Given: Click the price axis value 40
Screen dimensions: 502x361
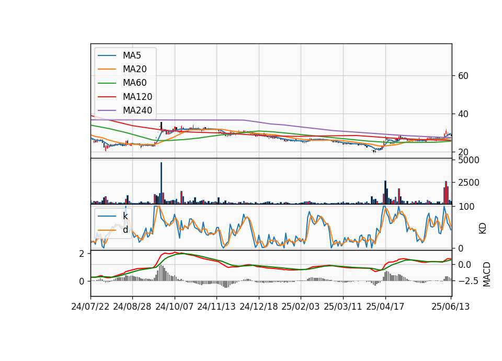Looking at the screenshot, I should tap(463, 114).
